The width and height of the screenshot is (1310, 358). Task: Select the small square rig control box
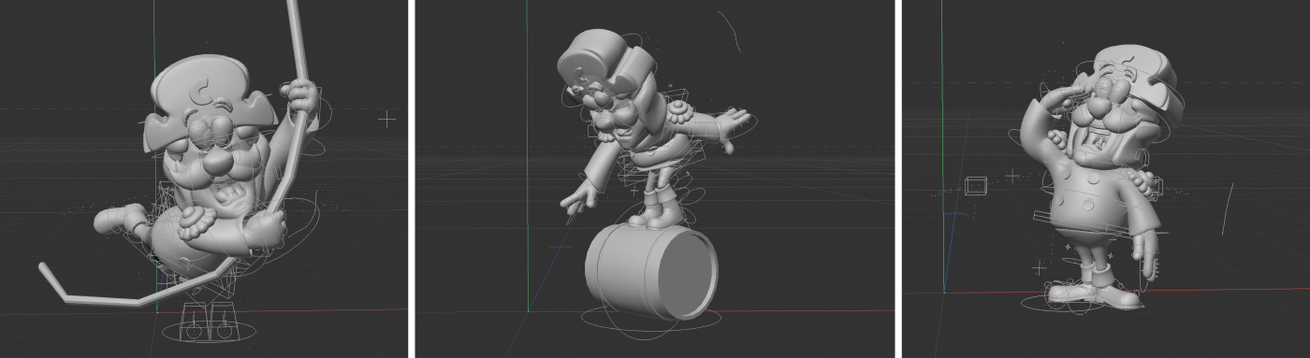(x=976, y=185)
